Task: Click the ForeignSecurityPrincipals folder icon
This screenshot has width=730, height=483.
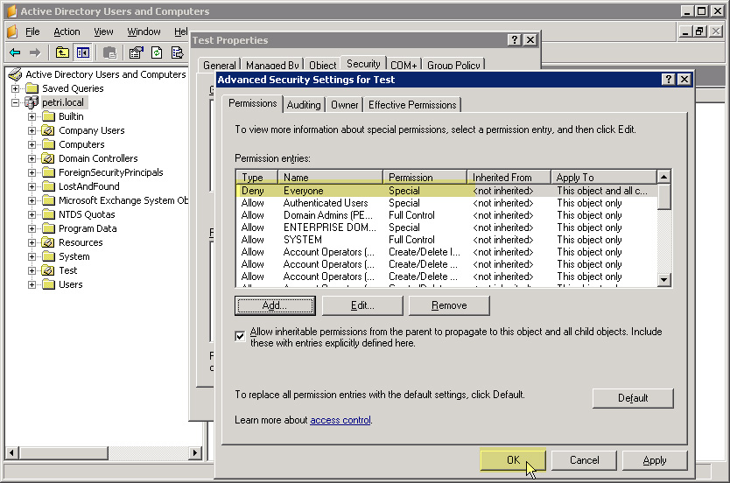Action: (x=48, y=172)
